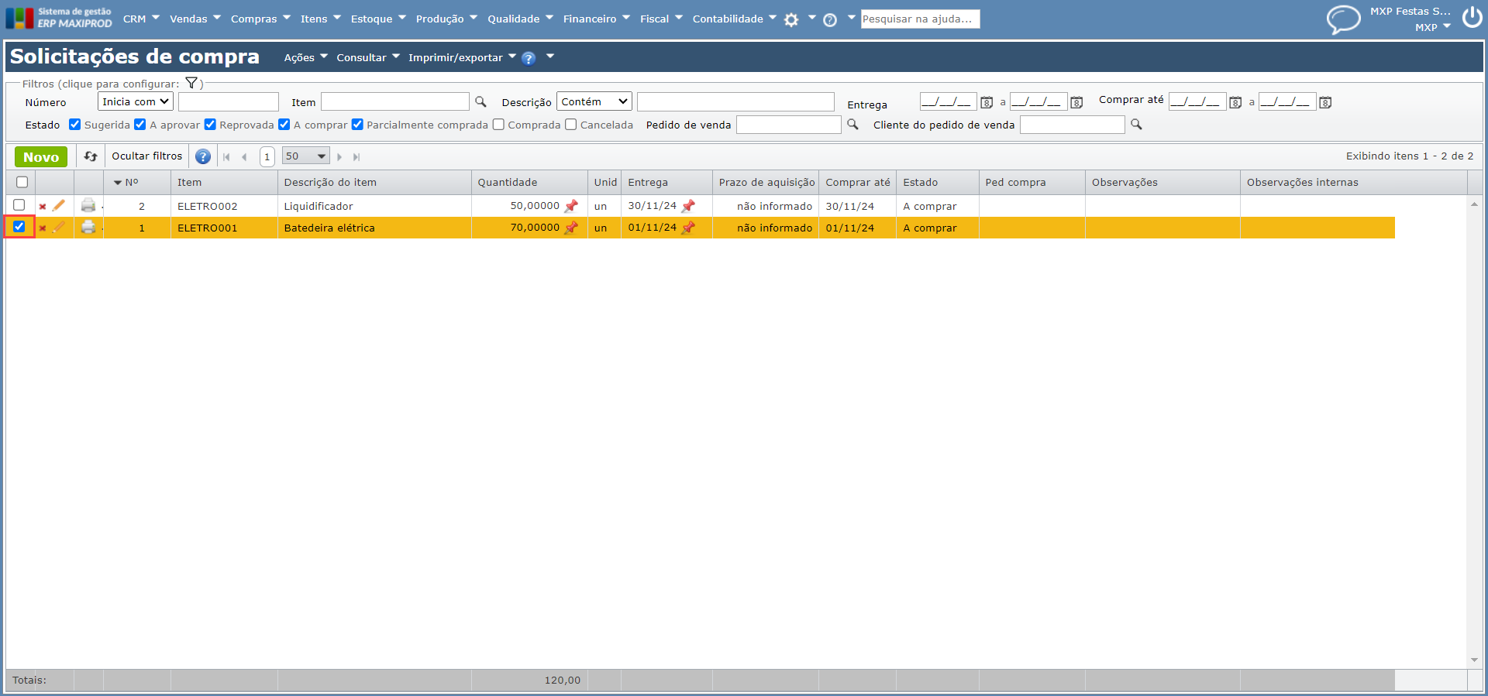Viewport: 1488px width, 696px height.
Task: Go to next page of results
Action: click(x=339, y=157)
